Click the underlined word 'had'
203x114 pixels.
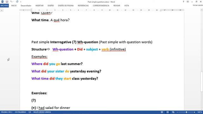click(x=42, y=108)
